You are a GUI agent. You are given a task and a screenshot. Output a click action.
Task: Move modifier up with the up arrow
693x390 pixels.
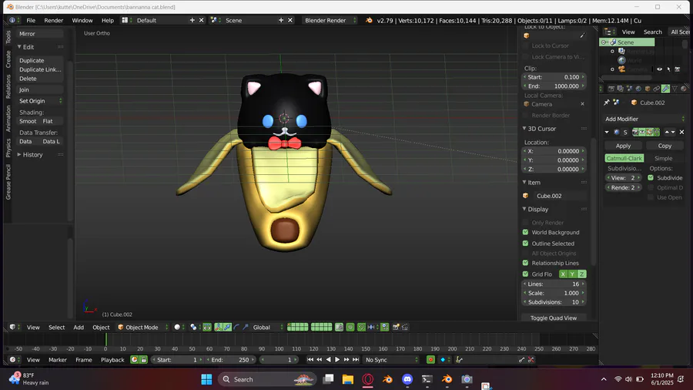click(x=667, y=133)
